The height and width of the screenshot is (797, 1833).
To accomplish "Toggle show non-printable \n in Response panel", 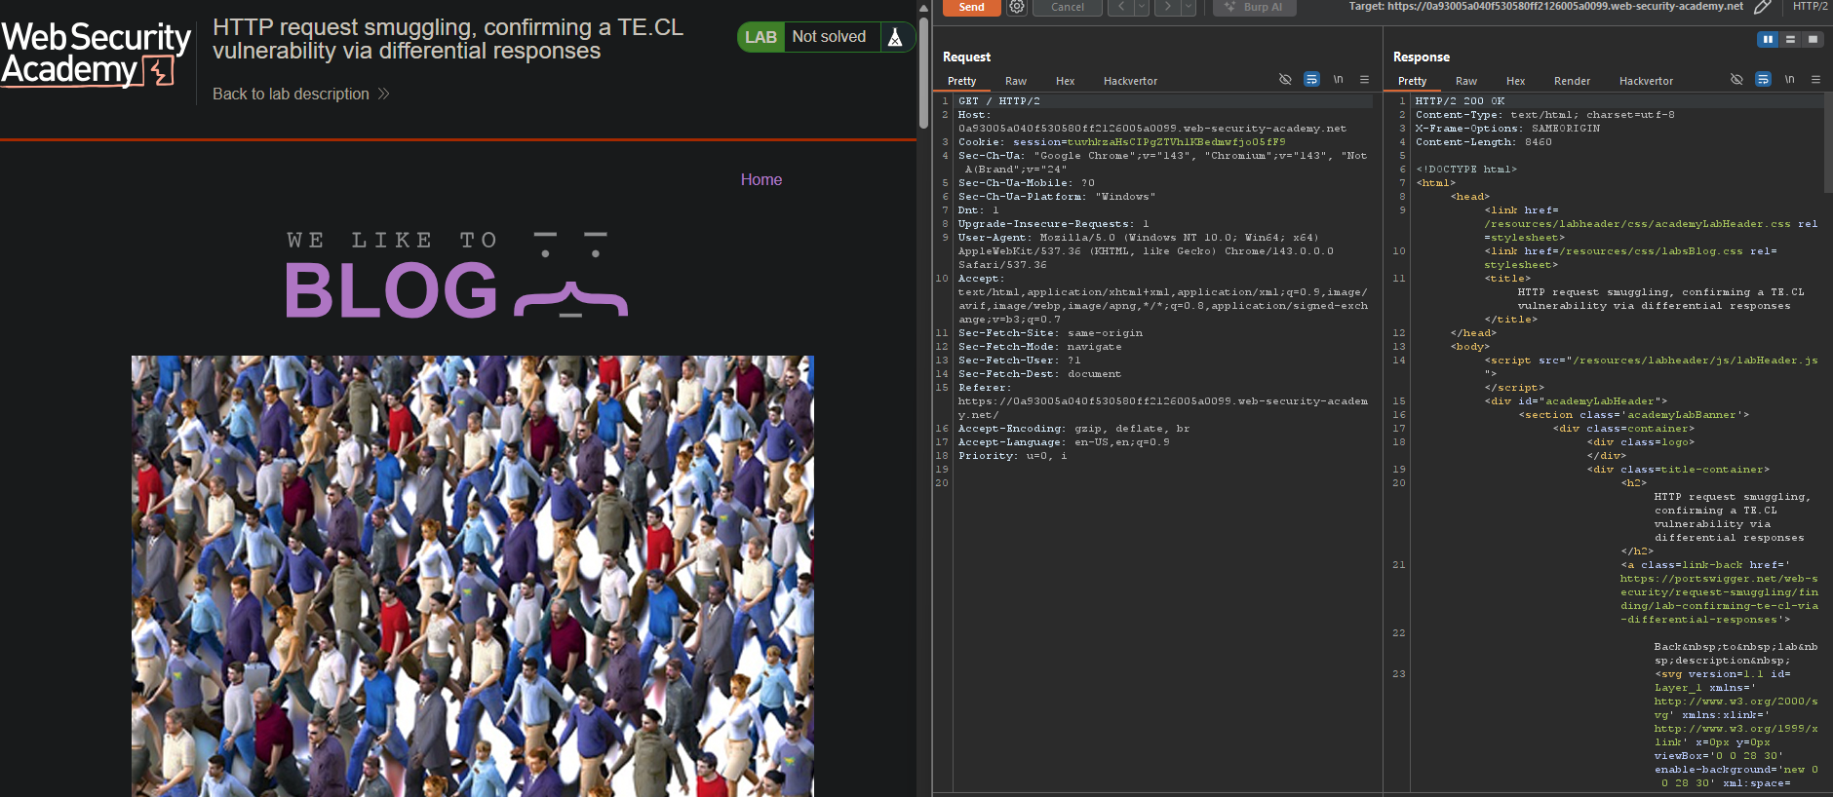I will 1790,80.
